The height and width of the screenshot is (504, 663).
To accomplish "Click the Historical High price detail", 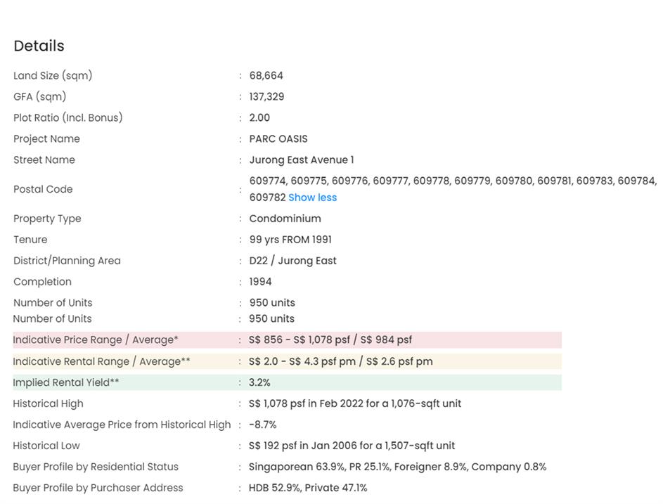I will point(355,404).
